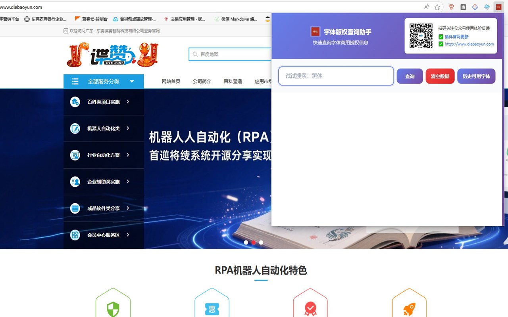Toggle the browser favorites star in address bar

(437, 7)
